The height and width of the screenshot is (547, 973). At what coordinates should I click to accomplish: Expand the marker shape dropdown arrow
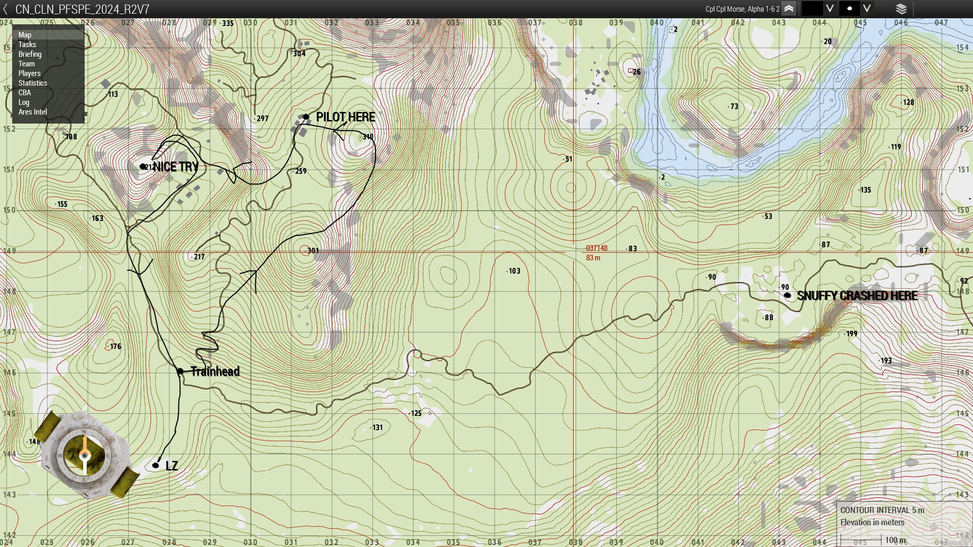tap(867, 9)
